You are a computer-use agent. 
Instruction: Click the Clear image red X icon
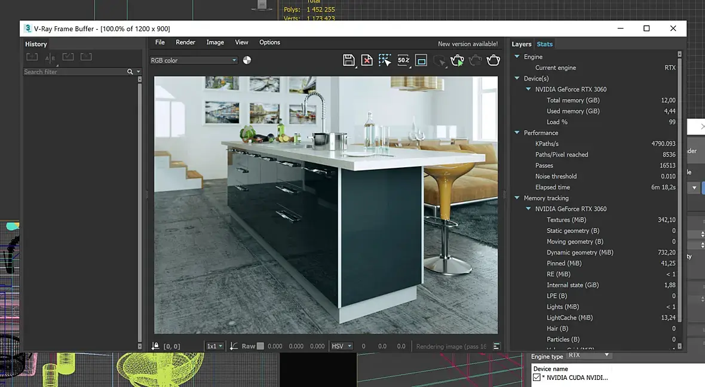tap(367, 60)
